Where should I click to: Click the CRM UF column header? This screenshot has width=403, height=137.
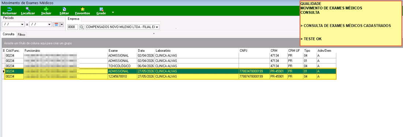(295, 51)
